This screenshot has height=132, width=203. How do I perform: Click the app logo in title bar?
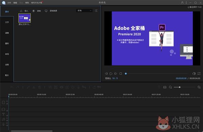[3, 3]
